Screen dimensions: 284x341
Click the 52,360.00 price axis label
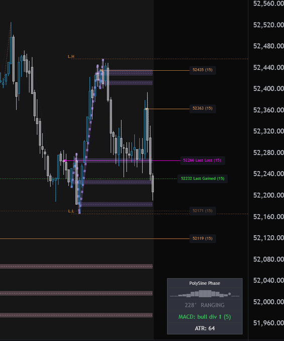268,110
